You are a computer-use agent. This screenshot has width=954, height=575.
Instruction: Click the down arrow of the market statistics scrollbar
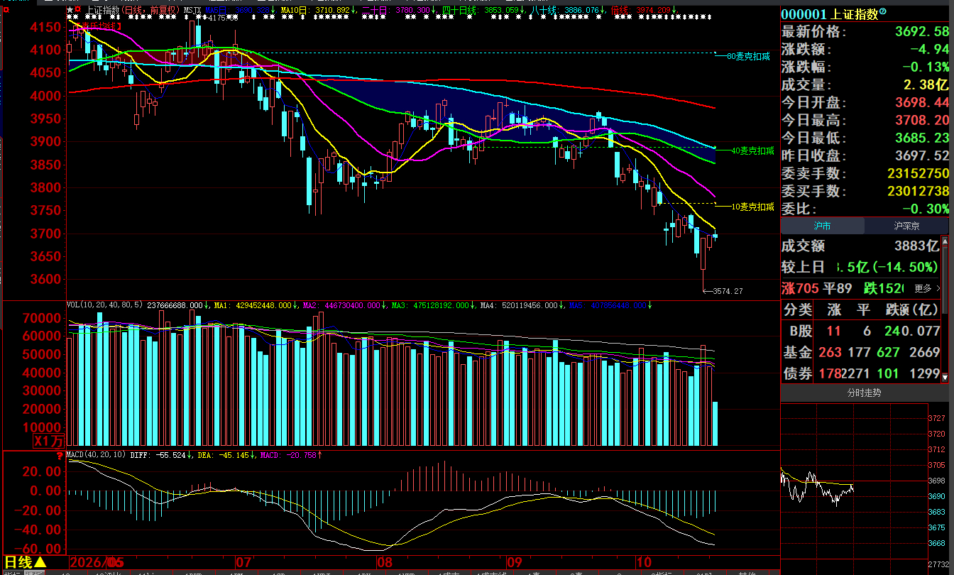point(945,378)
